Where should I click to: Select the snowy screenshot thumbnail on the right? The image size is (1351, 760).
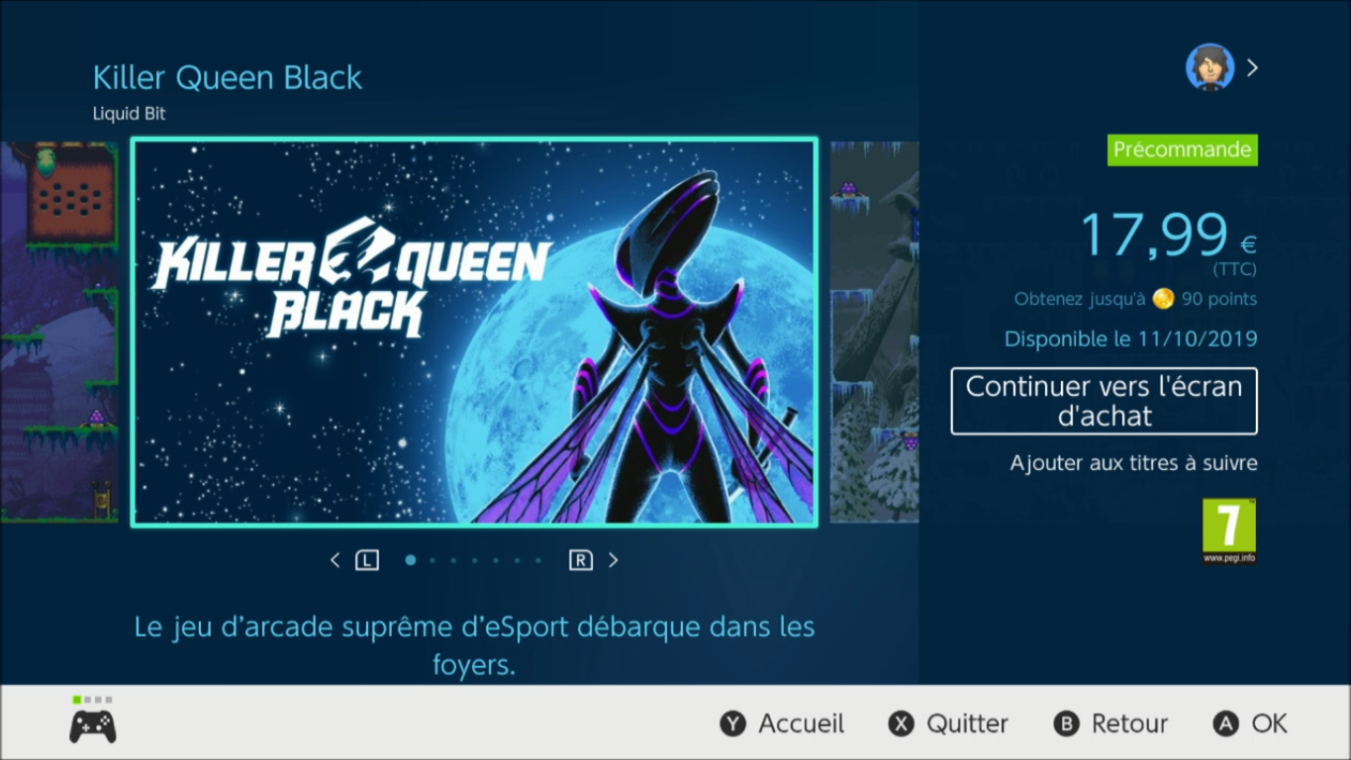tap(875, 332)
